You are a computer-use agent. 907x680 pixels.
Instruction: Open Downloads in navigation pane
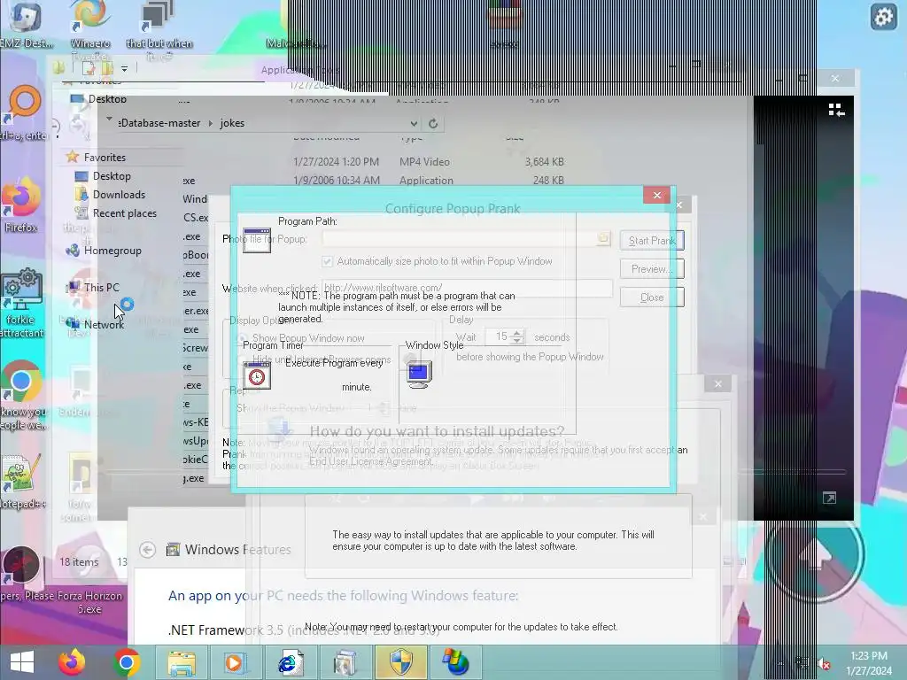(x=119, y=195)
